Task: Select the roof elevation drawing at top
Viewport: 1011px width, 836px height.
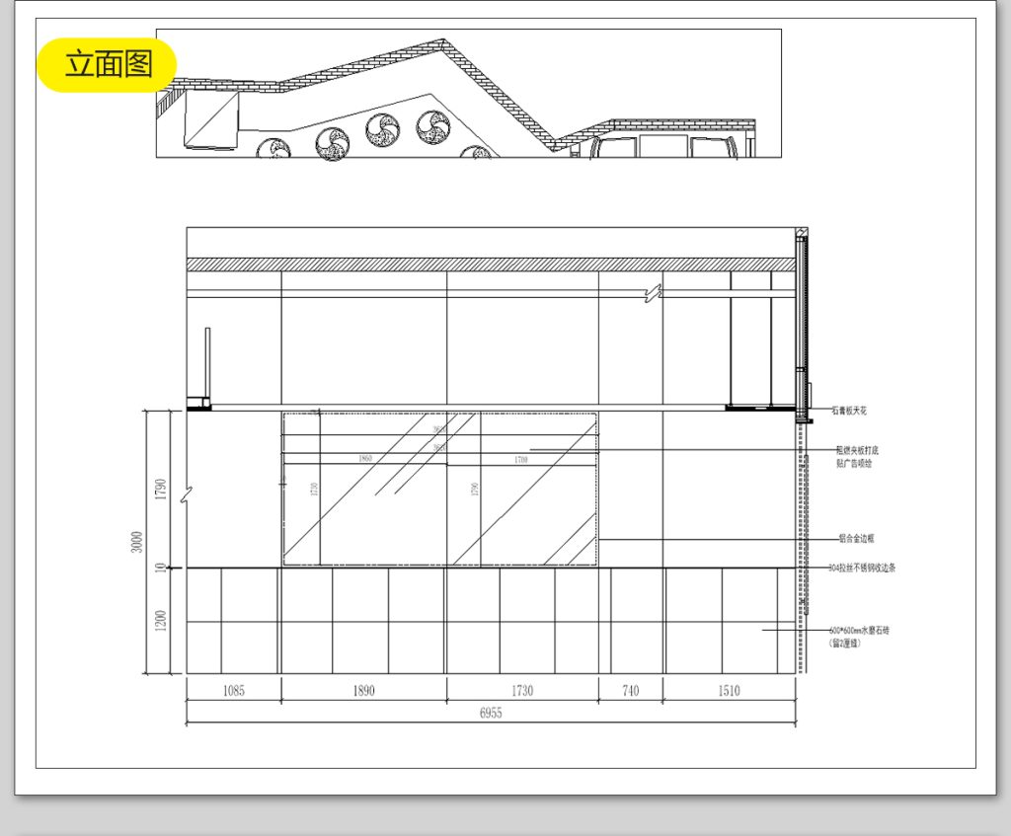Action: 469,94
